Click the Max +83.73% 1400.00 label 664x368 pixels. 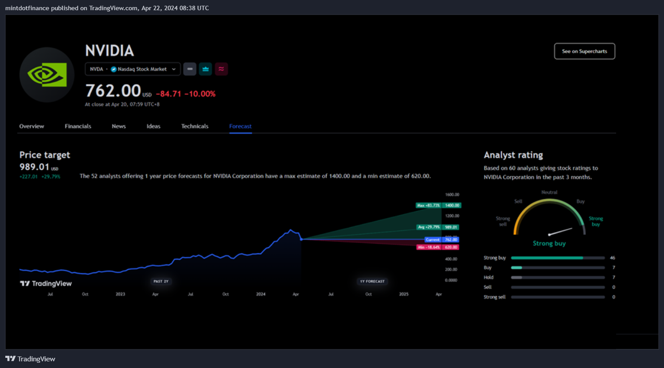[x=438, y=205]
